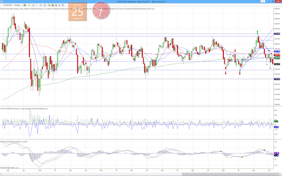Viewport: 282px width, 176px height.
Task: Click the greyed zoom out toolbar icon
Action: (37, 5)
